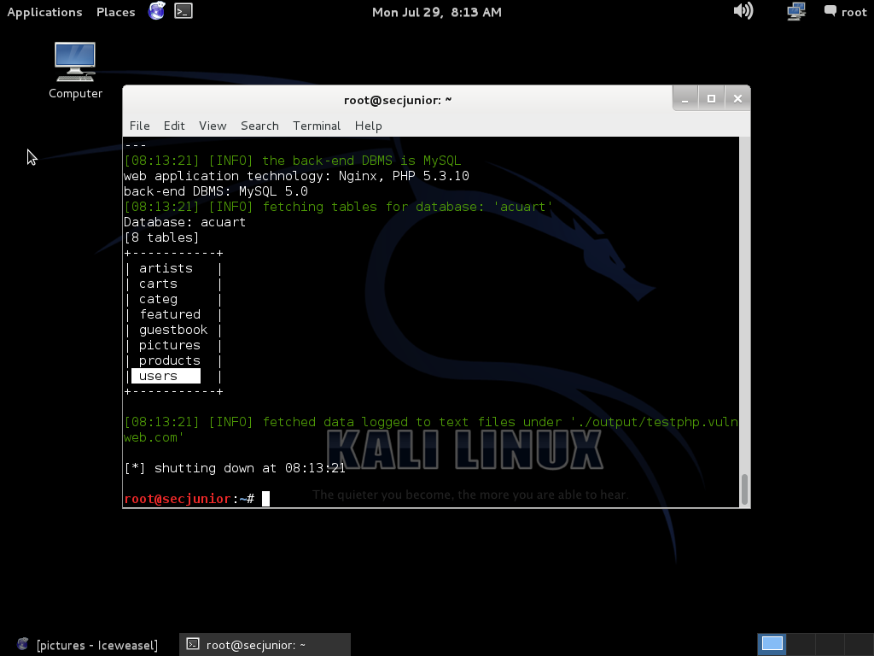This screenshot has height=656, width=874.
Task: Open the root user chat menu
Action: click(x=846, y=12)
